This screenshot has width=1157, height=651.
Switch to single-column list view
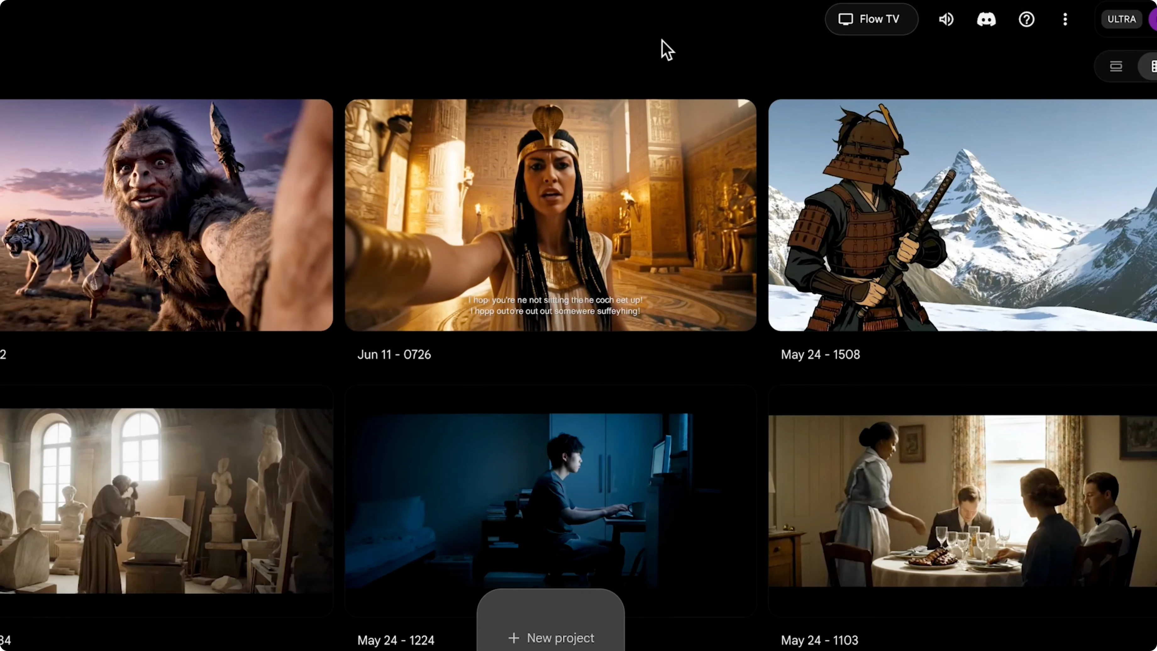pos(1116,66)
